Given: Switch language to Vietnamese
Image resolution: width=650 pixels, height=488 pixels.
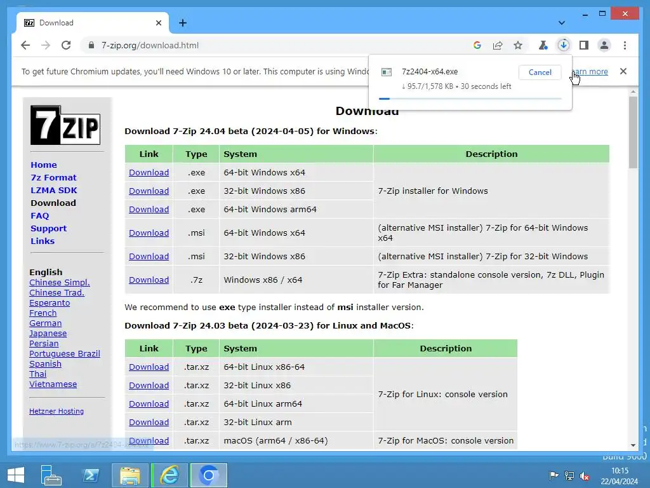Looking at the screenshot, I should coord(53,384).
